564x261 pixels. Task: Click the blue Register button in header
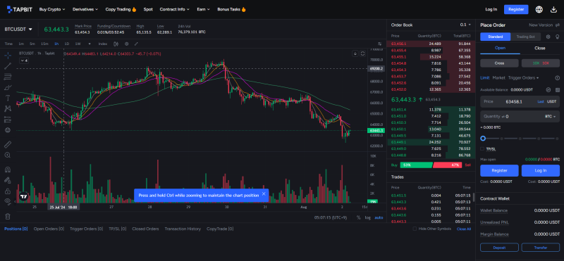click(x=516, y=9)
